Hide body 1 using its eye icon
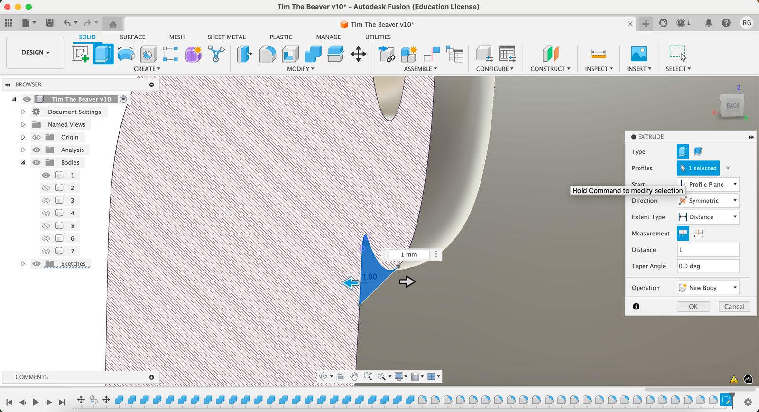This screenshot has width=759, height=412. [46, 175]
